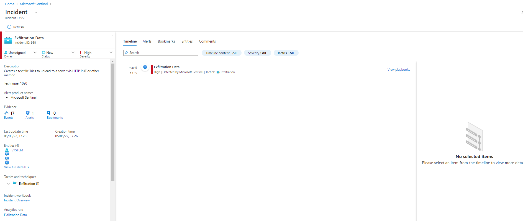Image resolution: width=523 pixels, height=221 pixels.
Task: Collapse the incident details panel
Action: tap(112, 35)
